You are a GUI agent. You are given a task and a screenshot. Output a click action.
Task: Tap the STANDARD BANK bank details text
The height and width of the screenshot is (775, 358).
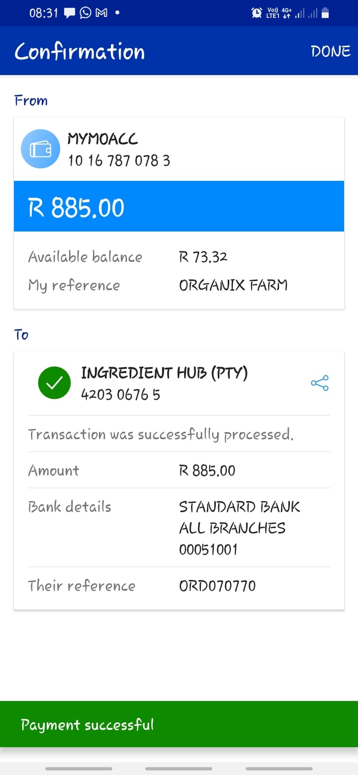(x=239, y=507)
